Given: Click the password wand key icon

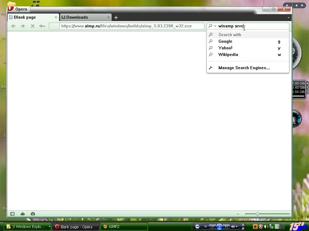Looking at the screenshot, I should click(42, 26).
